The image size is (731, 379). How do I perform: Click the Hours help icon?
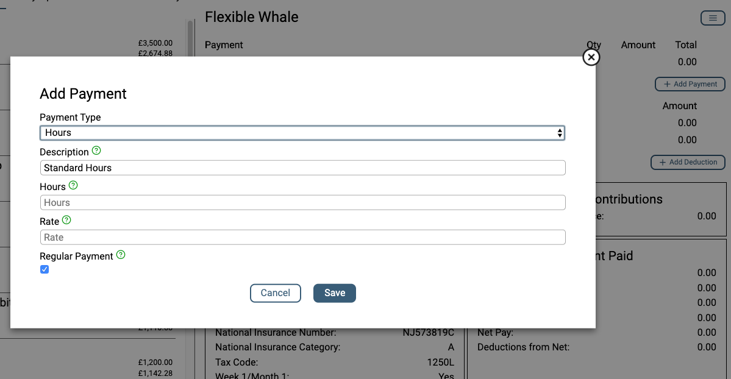coord(73,185)
